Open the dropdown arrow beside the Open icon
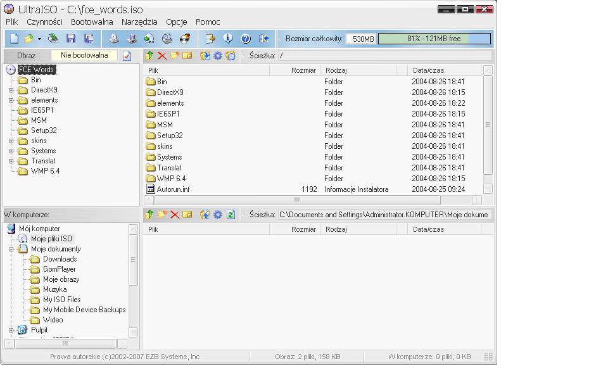Image resolution: width=608 pixels, height=380 pixels. (39, 39)
